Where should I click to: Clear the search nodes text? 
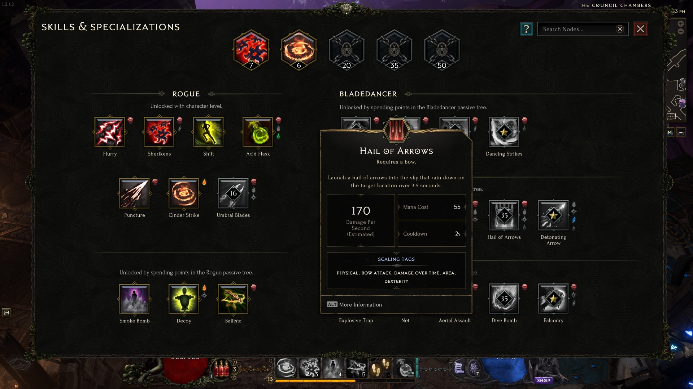[620, 29]
